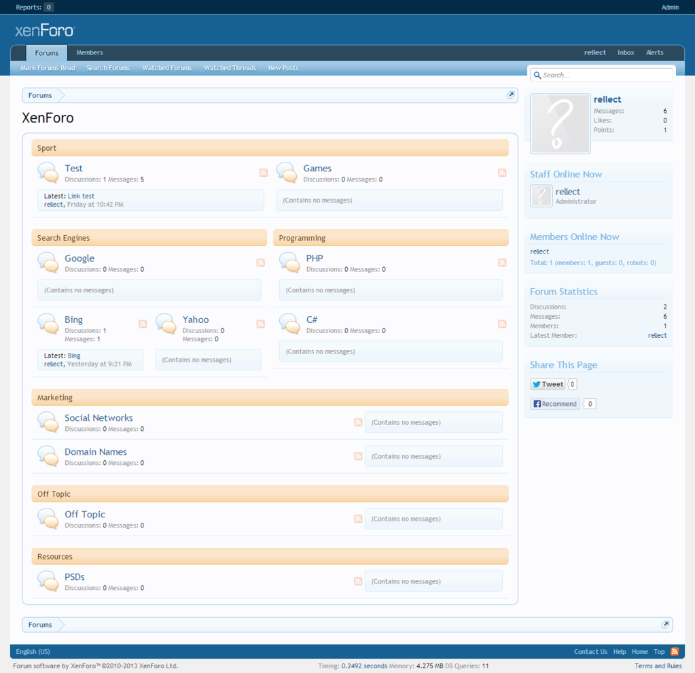Screen dimensions: 695x673
Task: Jump to page Top via footer link
Action: point(659,652)
